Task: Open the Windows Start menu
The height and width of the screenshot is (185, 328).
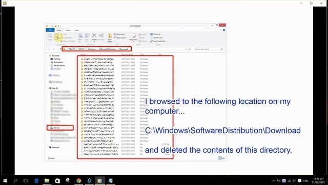Action: coord(5,180)
